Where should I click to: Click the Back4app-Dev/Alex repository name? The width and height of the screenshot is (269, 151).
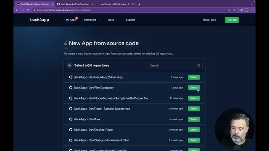coord(87,119)
